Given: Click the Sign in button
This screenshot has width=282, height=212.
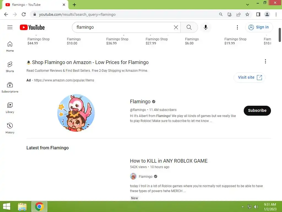Looking at the screenshot, I should coord(259,27).
